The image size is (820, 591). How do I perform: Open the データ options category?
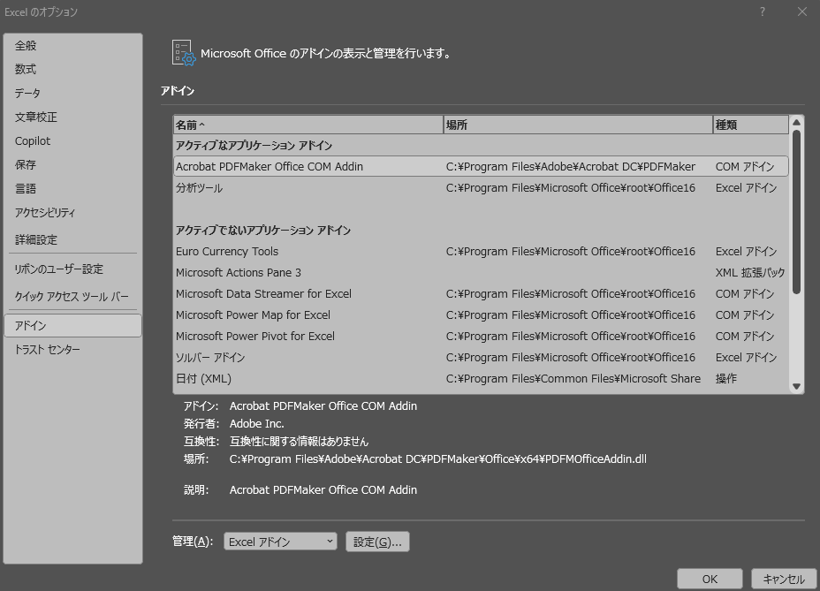point(72,93)
